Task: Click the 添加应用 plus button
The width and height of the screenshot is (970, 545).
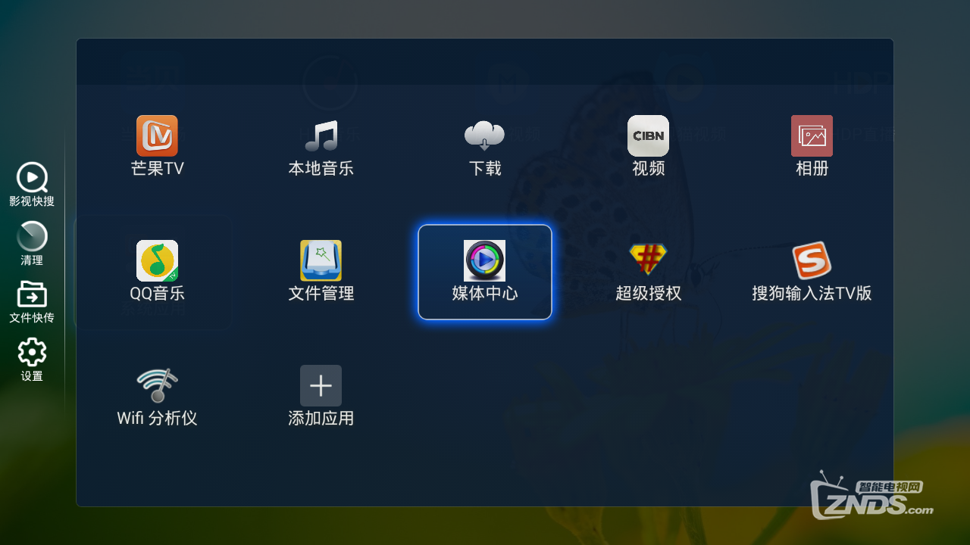Action: 321,385
